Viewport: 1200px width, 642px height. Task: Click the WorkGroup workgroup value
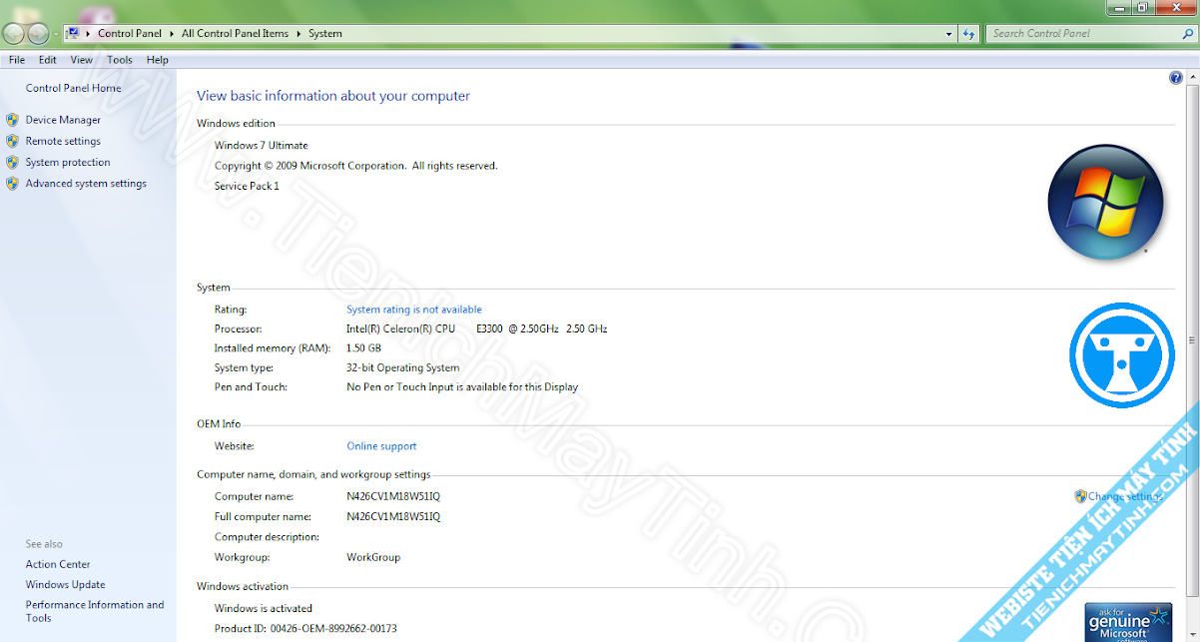click(373, 557)
